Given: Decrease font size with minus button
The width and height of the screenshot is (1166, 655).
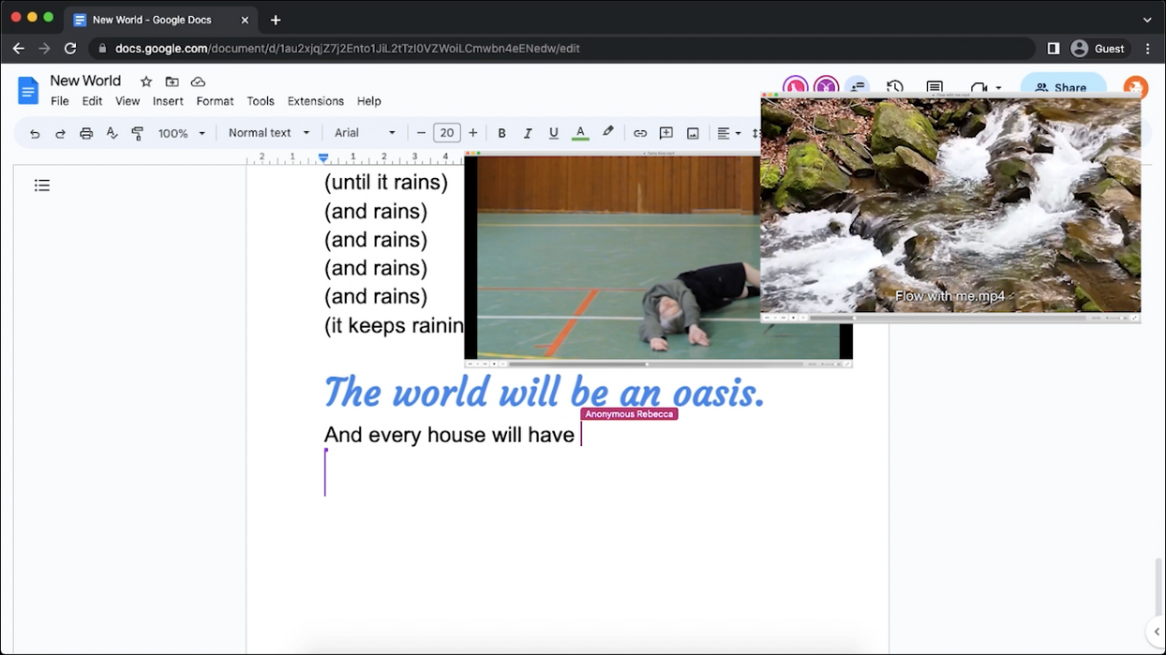Looking at the screenshot, I should pos(421,133).
